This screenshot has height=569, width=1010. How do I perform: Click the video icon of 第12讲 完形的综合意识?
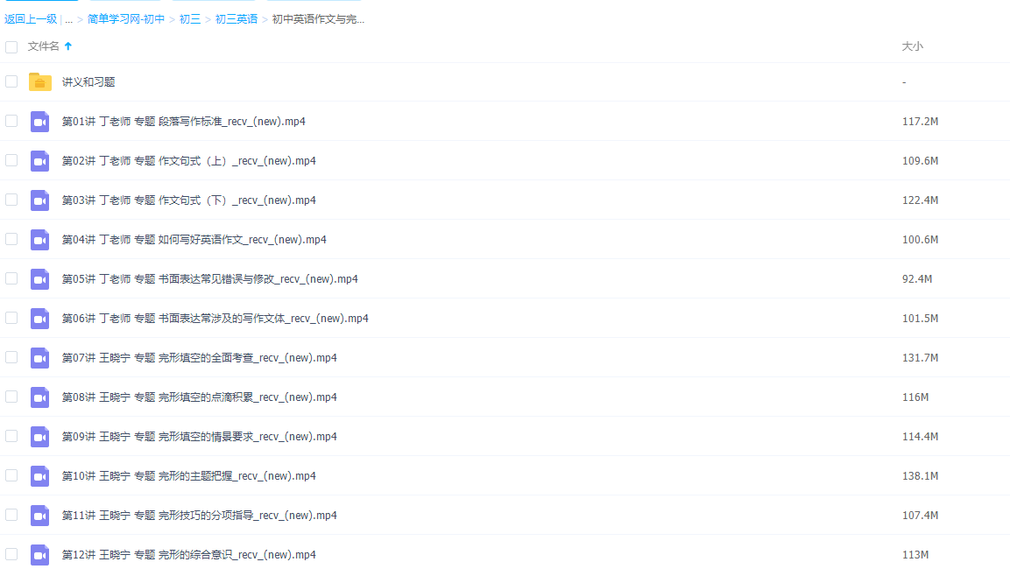click(39, 554)
